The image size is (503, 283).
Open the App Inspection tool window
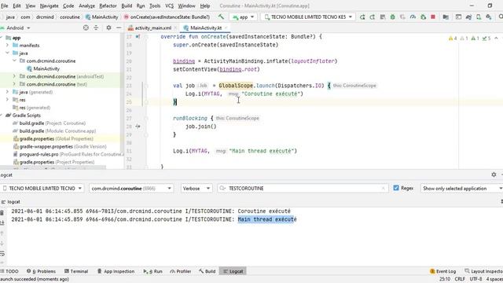point(116,271)
